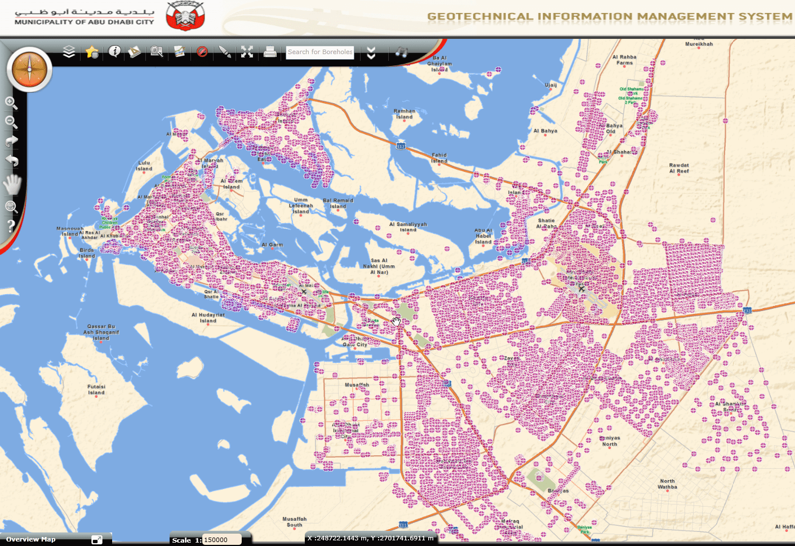Open the measure ruler tool

[135, 52]
